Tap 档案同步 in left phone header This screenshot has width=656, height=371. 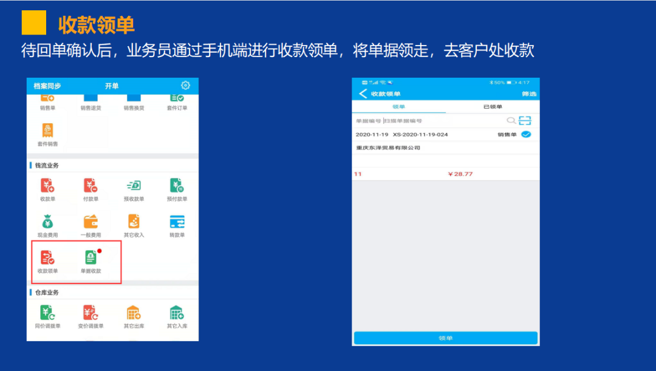(47, 86)
